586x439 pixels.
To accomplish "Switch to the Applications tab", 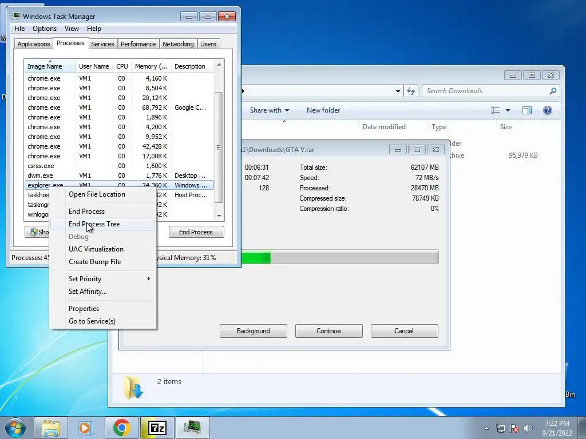I will pyautogui.click(x=34, y=44).
